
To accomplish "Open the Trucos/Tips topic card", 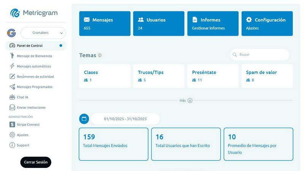I will coord(158,76).
